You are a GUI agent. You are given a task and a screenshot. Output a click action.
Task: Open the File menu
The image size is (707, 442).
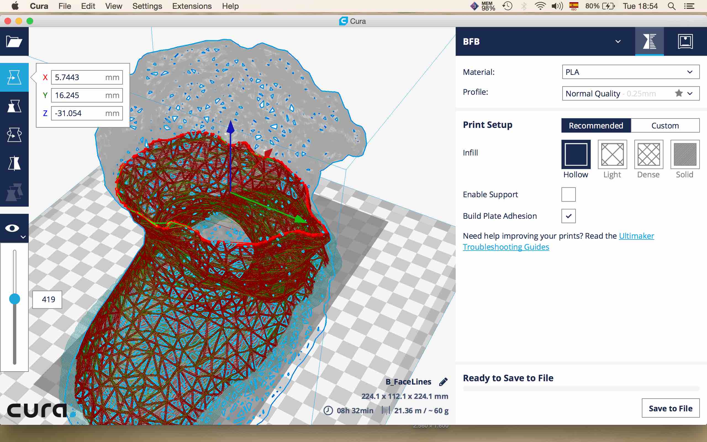(65, 6)
